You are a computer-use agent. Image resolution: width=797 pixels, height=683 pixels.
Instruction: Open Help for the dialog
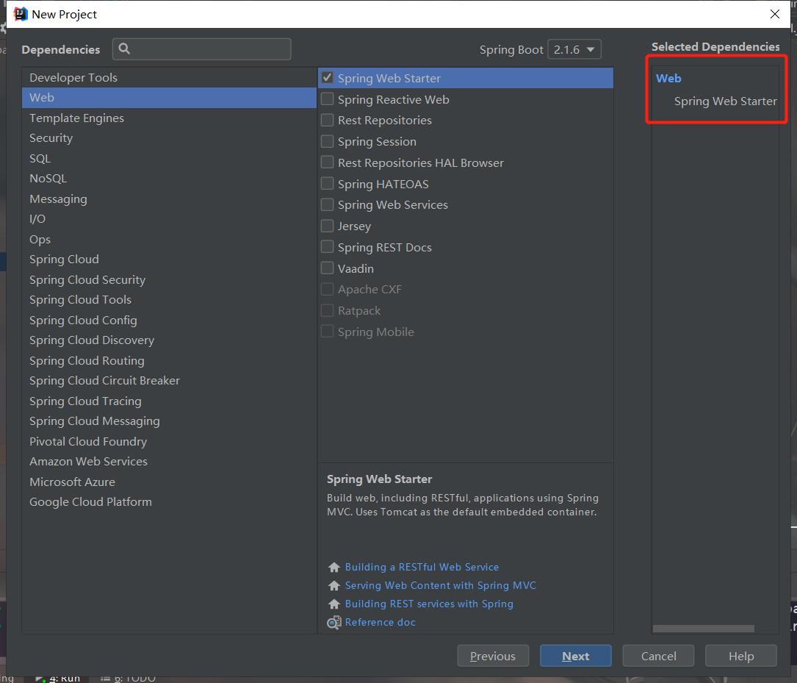click(741, 656)
